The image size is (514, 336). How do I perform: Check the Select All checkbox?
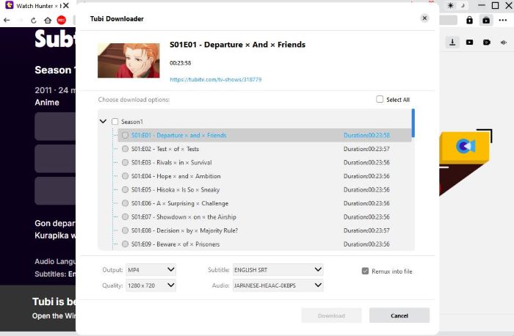point(380,100)
